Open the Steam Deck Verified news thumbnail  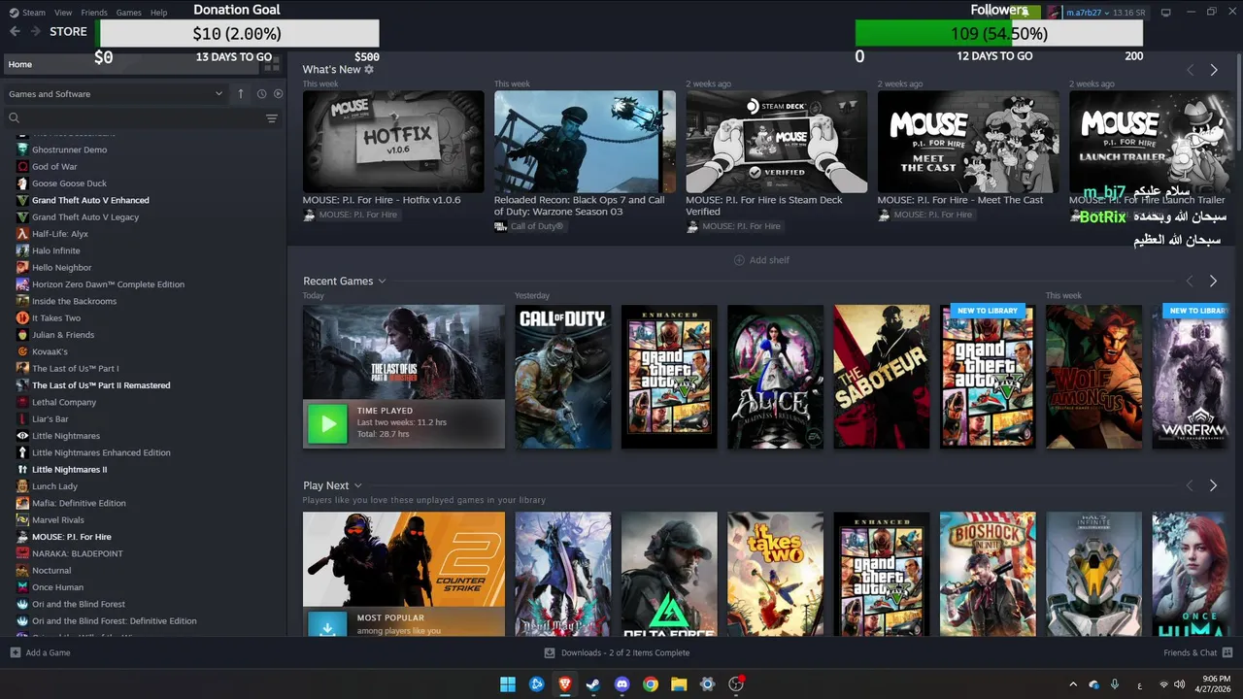(x=777, y=142)
